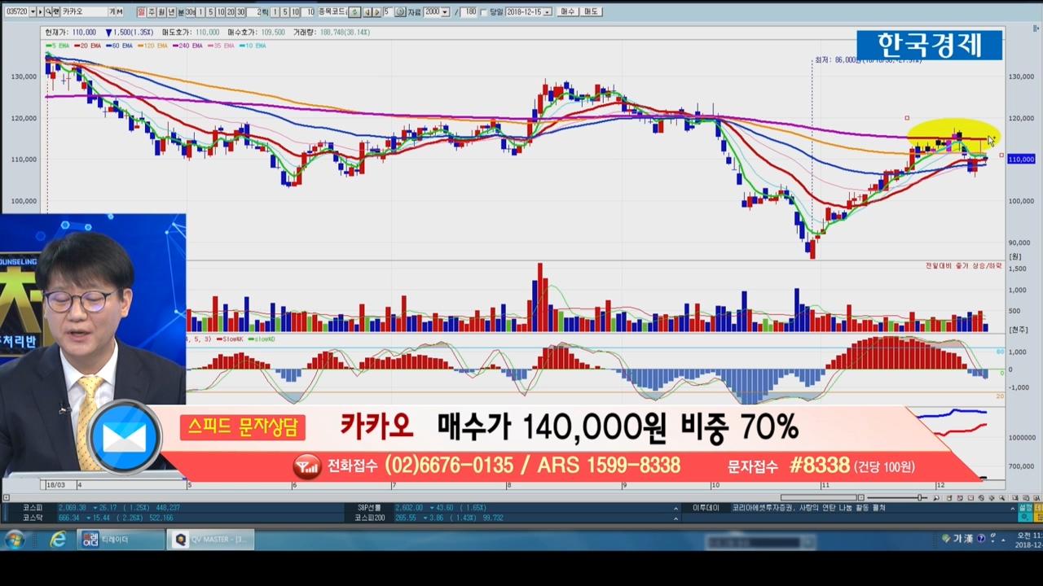Click the chart zoom slider handle
Screen dimensions: 1043x586
[921, 497]
